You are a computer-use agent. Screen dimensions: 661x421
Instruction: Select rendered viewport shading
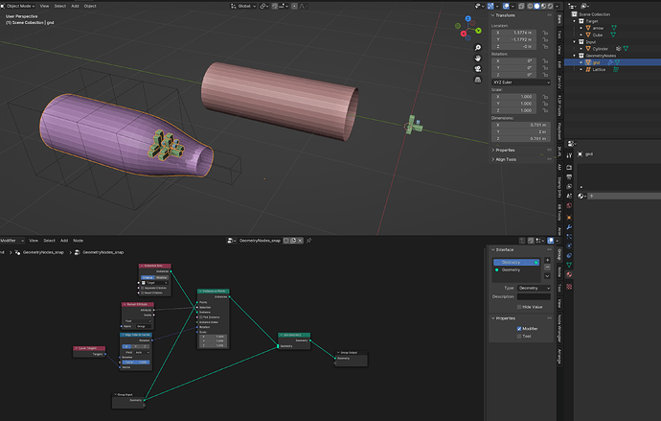(550, 6)
